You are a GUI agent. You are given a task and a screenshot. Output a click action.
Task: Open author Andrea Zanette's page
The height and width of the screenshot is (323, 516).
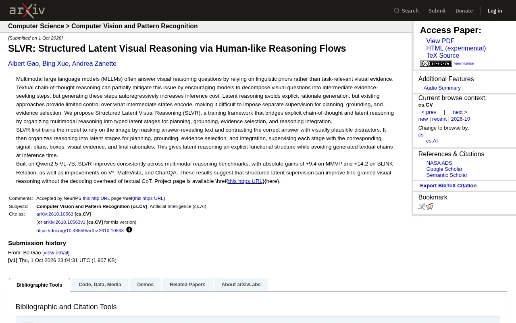94,64
